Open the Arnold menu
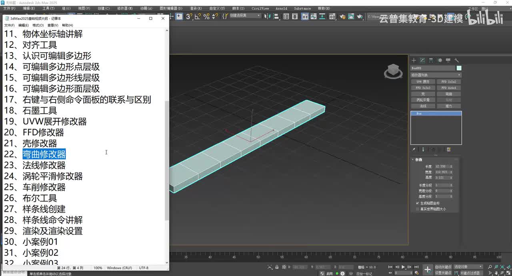 pos(281,8)
